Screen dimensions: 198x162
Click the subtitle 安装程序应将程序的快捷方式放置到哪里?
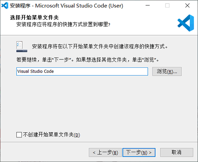[63, 25]
